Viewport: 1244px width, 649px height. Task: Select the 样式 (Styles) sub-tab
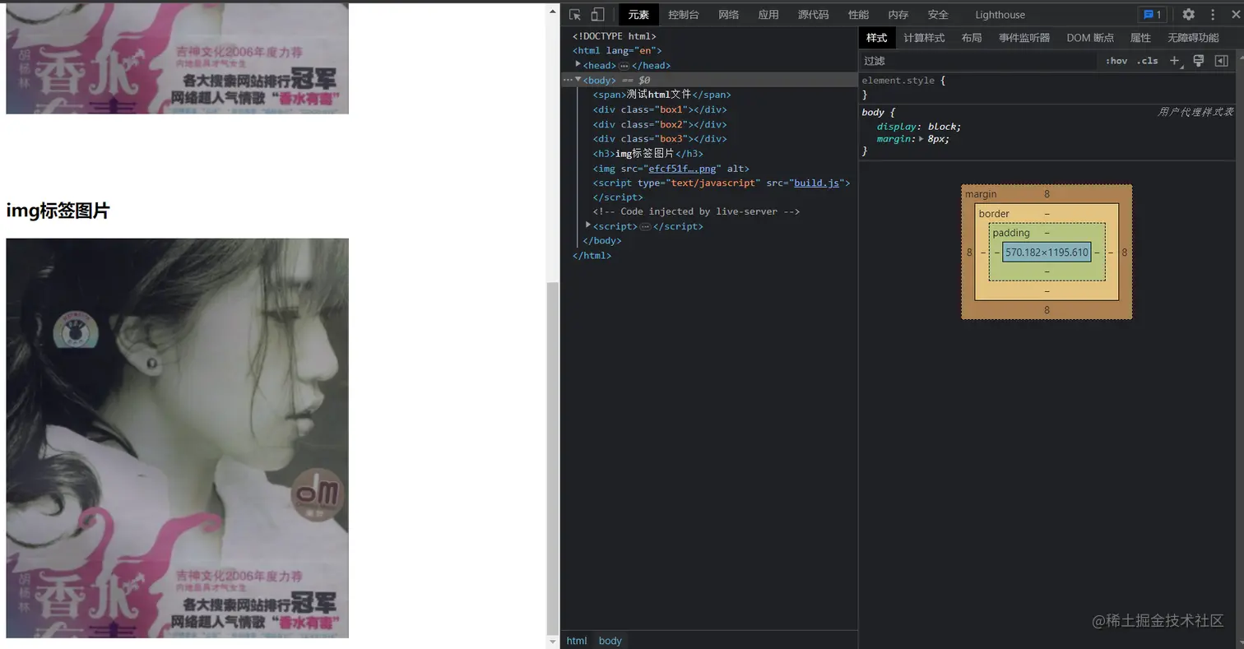pos(877,38)
